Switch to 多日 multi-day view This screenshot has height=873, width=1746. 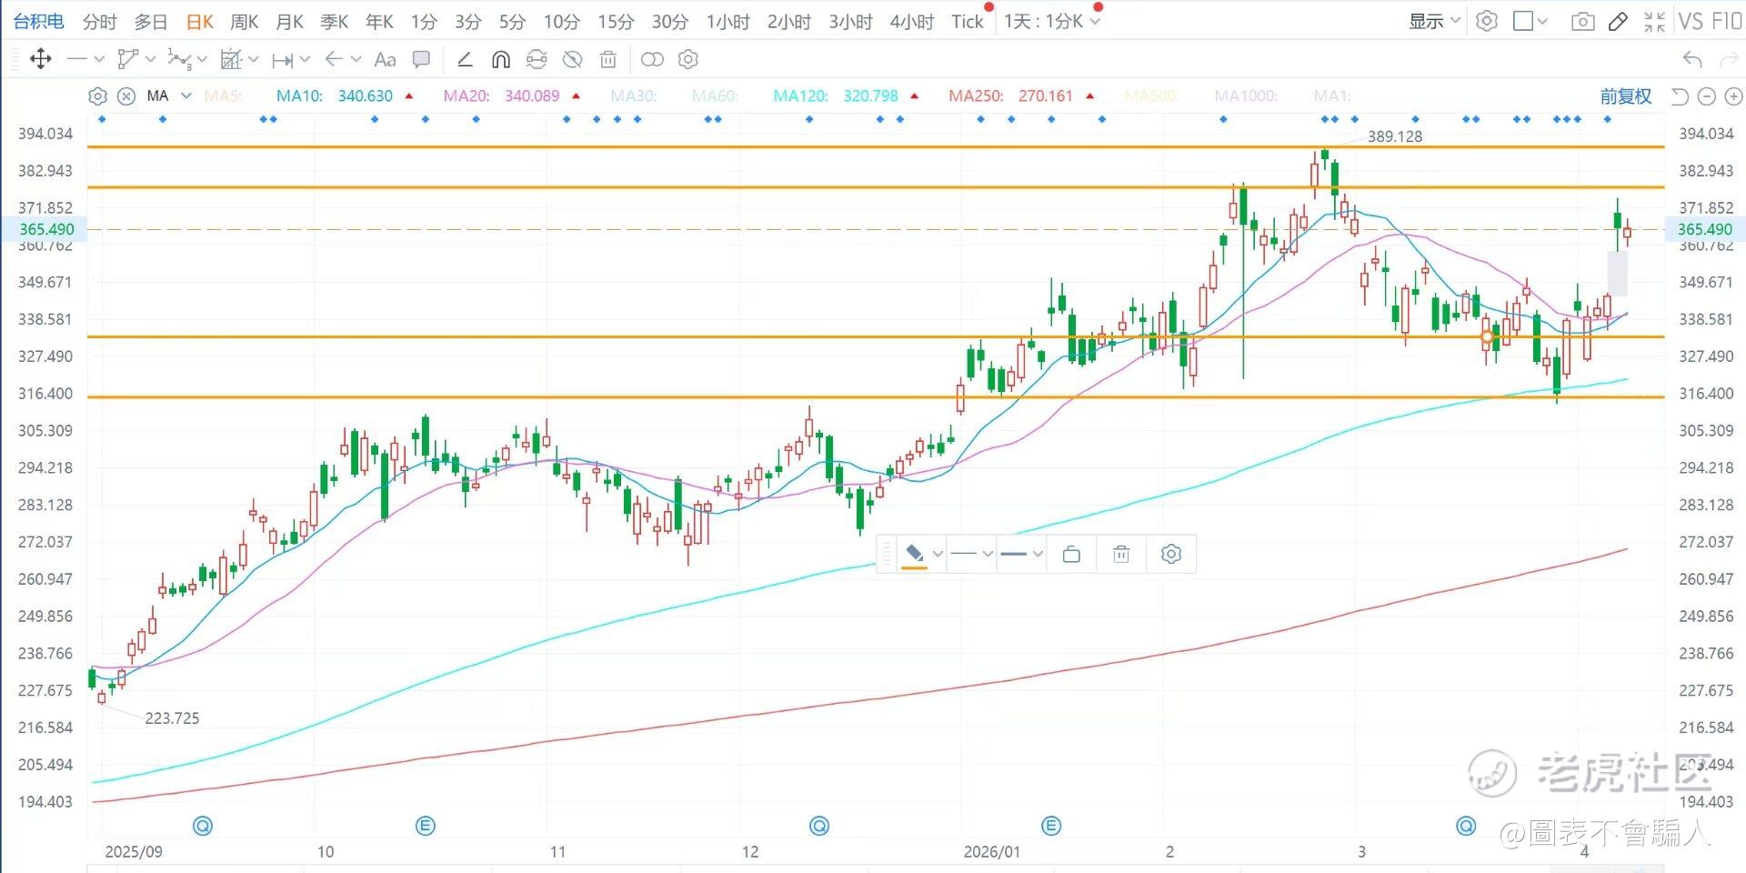(151, 22)
